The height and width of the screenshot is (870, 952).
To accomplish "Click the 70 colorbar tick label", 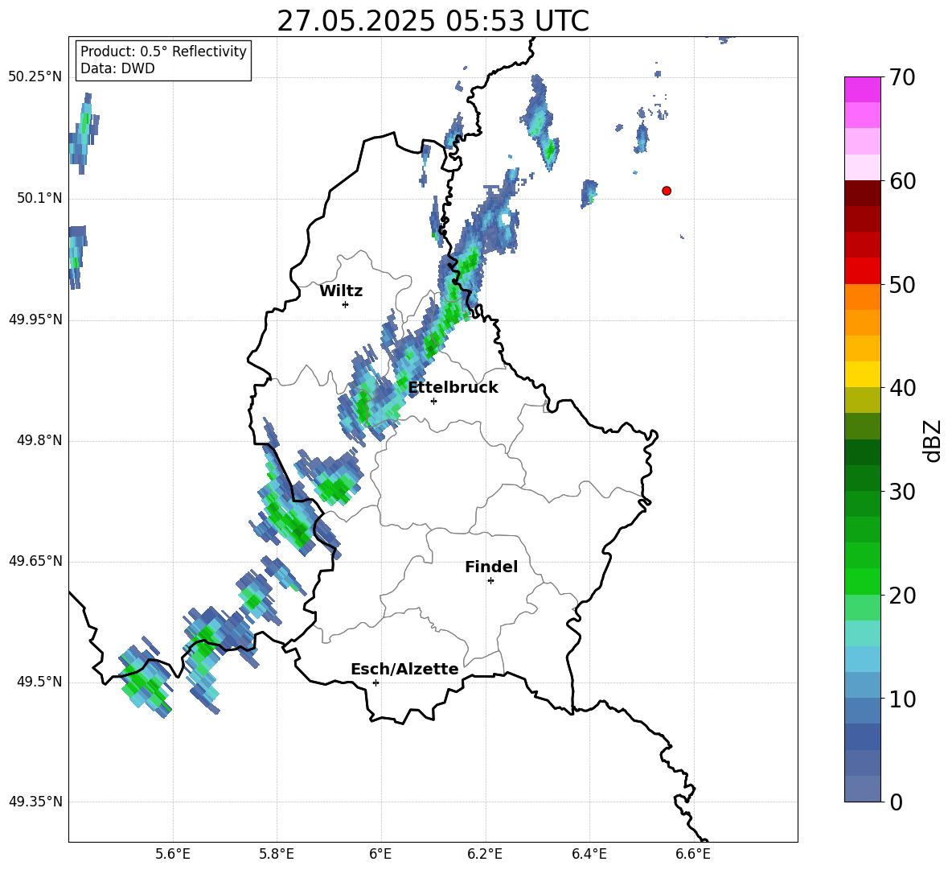I will point(902,78).
